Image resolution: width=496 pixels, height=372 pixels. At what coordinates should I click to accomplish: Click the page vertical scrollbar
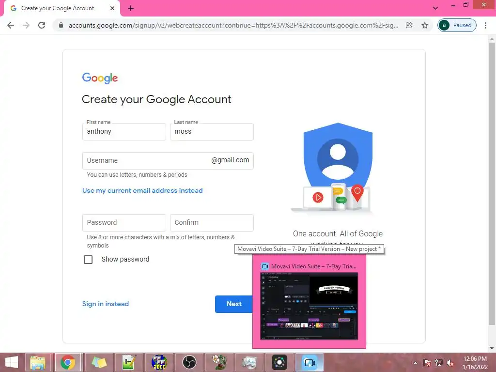492,184
